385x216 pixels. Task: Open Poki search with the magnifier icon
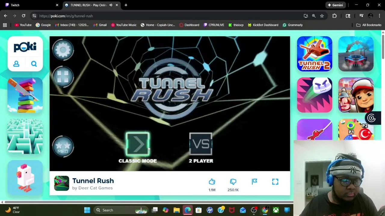tap(34, 64)
